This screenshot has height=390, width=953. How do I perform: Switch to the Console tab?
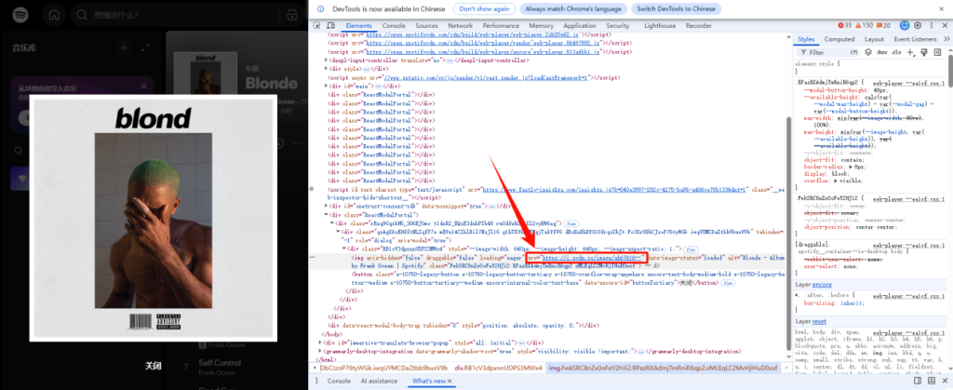(x=394, y=25)
